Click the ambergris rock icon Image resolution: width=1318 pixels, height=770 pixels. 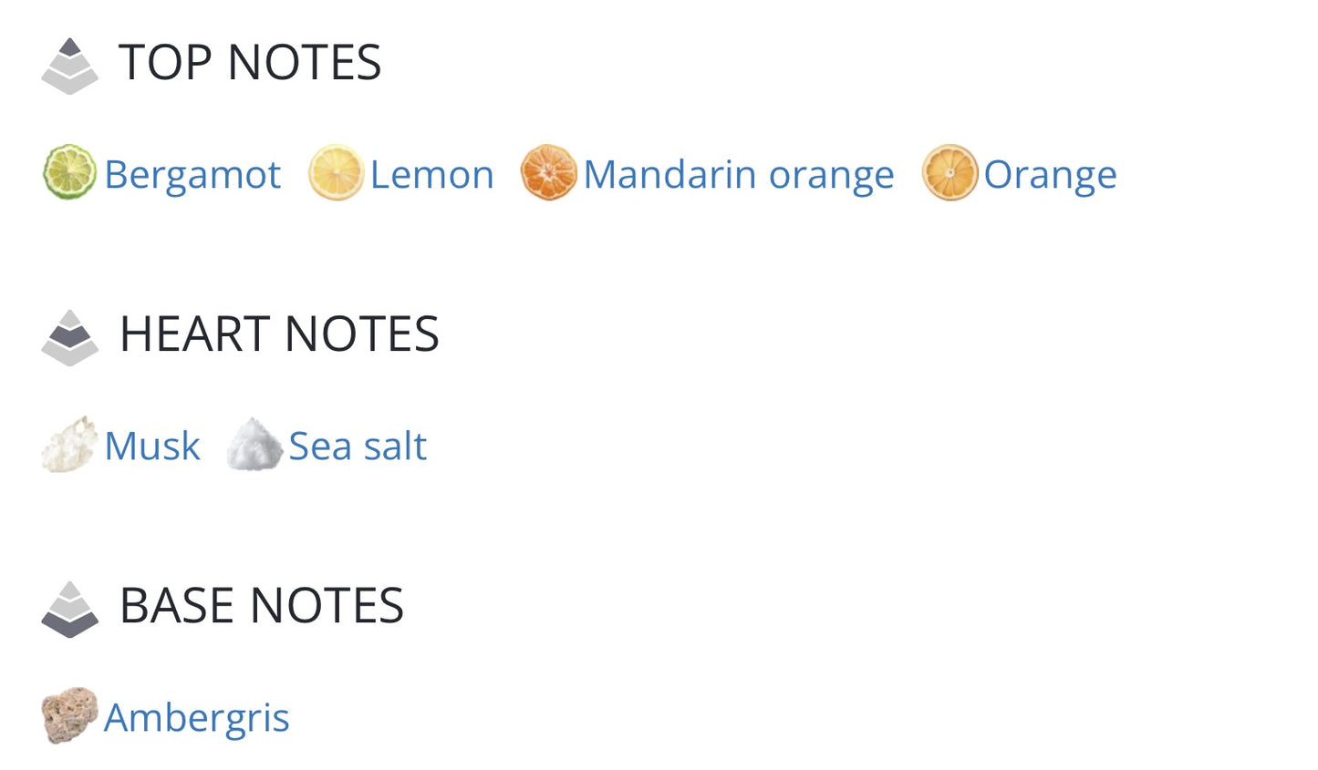click(69, 715)
